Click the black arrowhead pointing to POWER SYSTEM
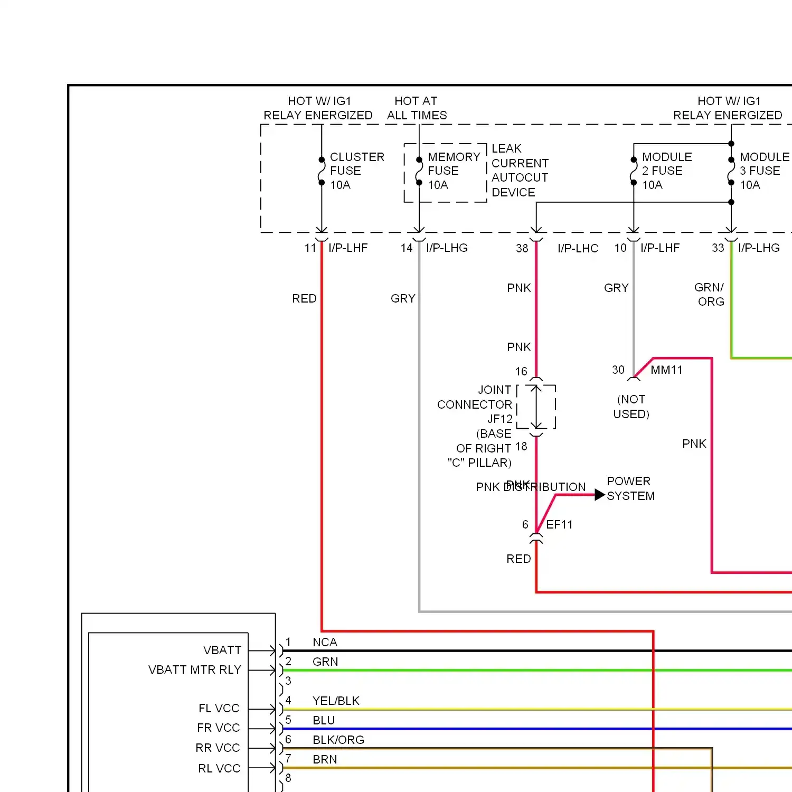The height and width of the screenshot is (792, 792). point(600,495)
